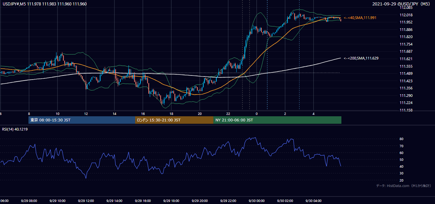Click the RSI scale value 40

(x=401, y=167)
